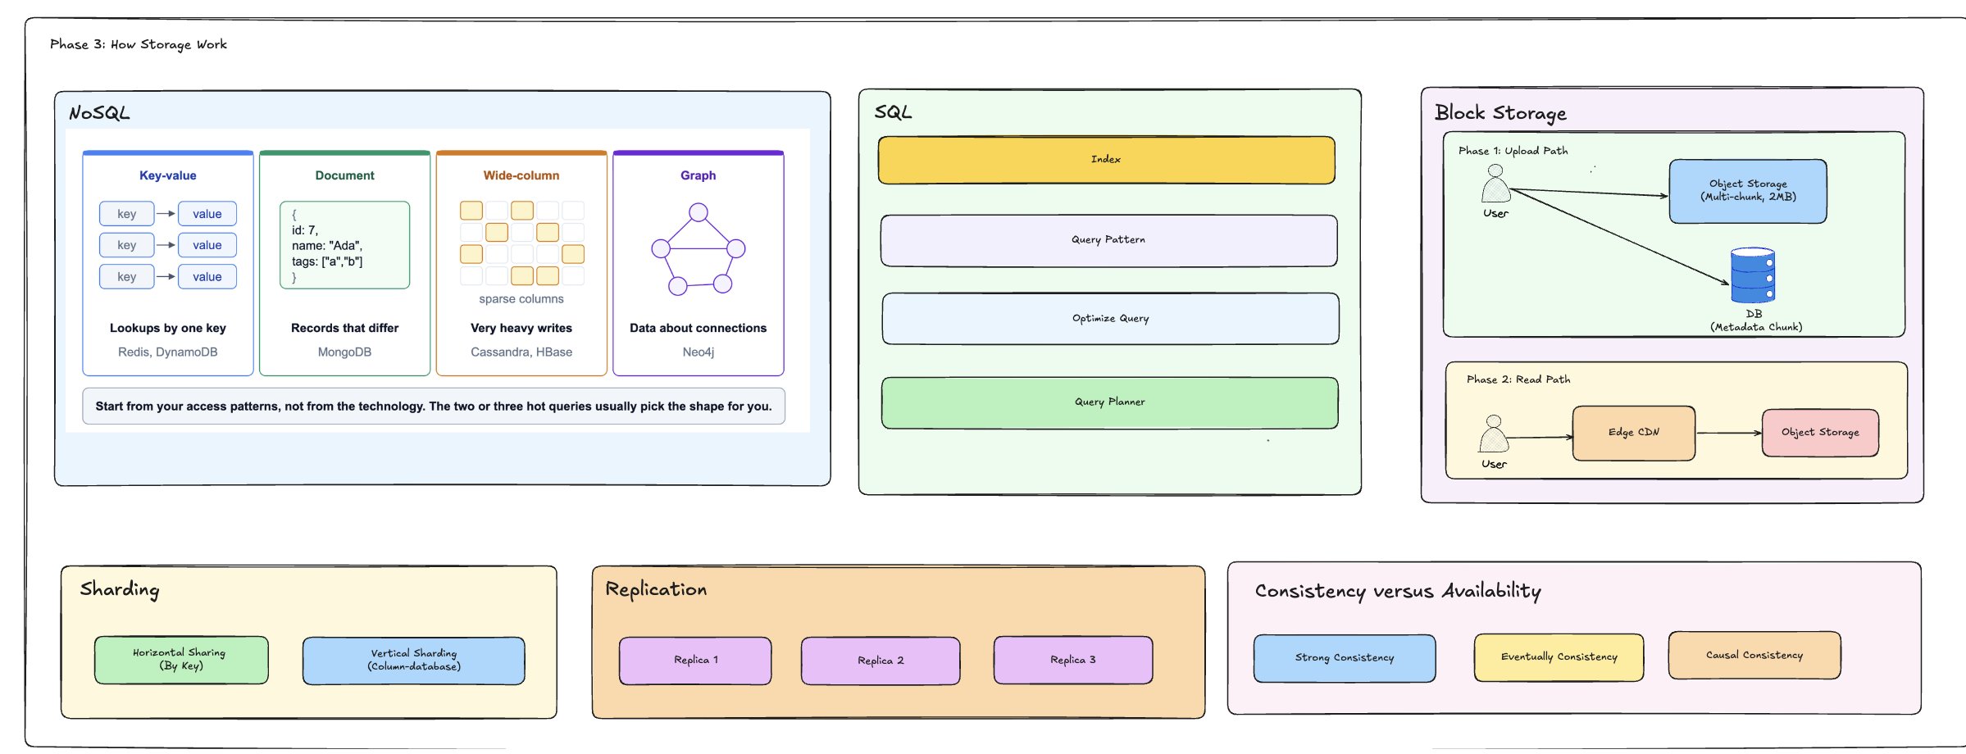Select the Neo4j text
Screen dimensions: 1966x754
pyautogui.click(x=699, y=352)
